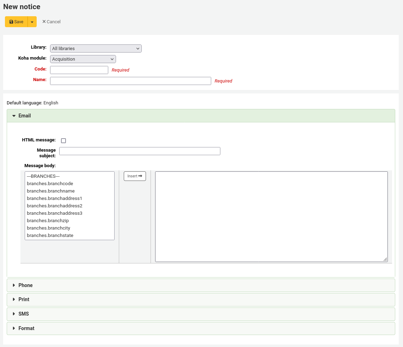Click the X Cancel icon
Screen dimensions: 403x347
[x=44, y=22]
